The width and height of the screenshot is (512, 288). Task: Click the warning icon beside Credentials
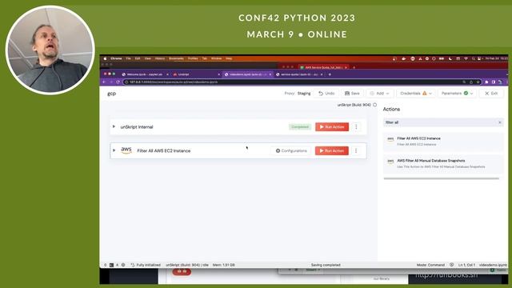[x=425, y=94]
